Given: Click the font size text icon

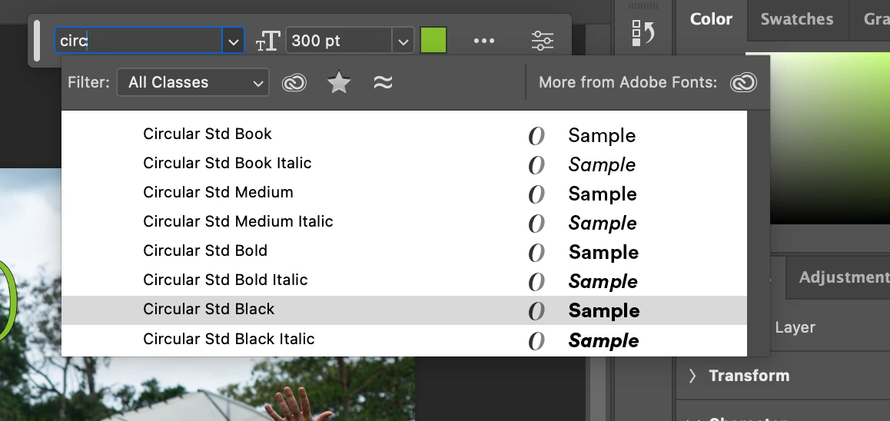Looking at the screenshot, I should click(x=268, y=41).
